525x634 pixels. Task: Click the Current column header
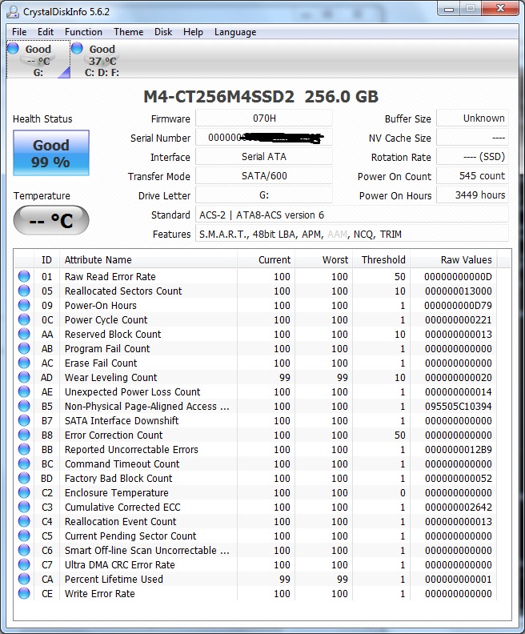click(266, 259)
